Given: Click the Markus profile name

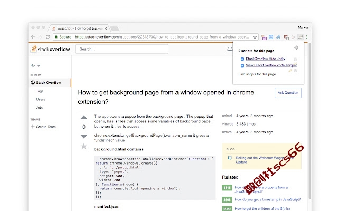Looking at the screenshot, I should tap(303, 27).
